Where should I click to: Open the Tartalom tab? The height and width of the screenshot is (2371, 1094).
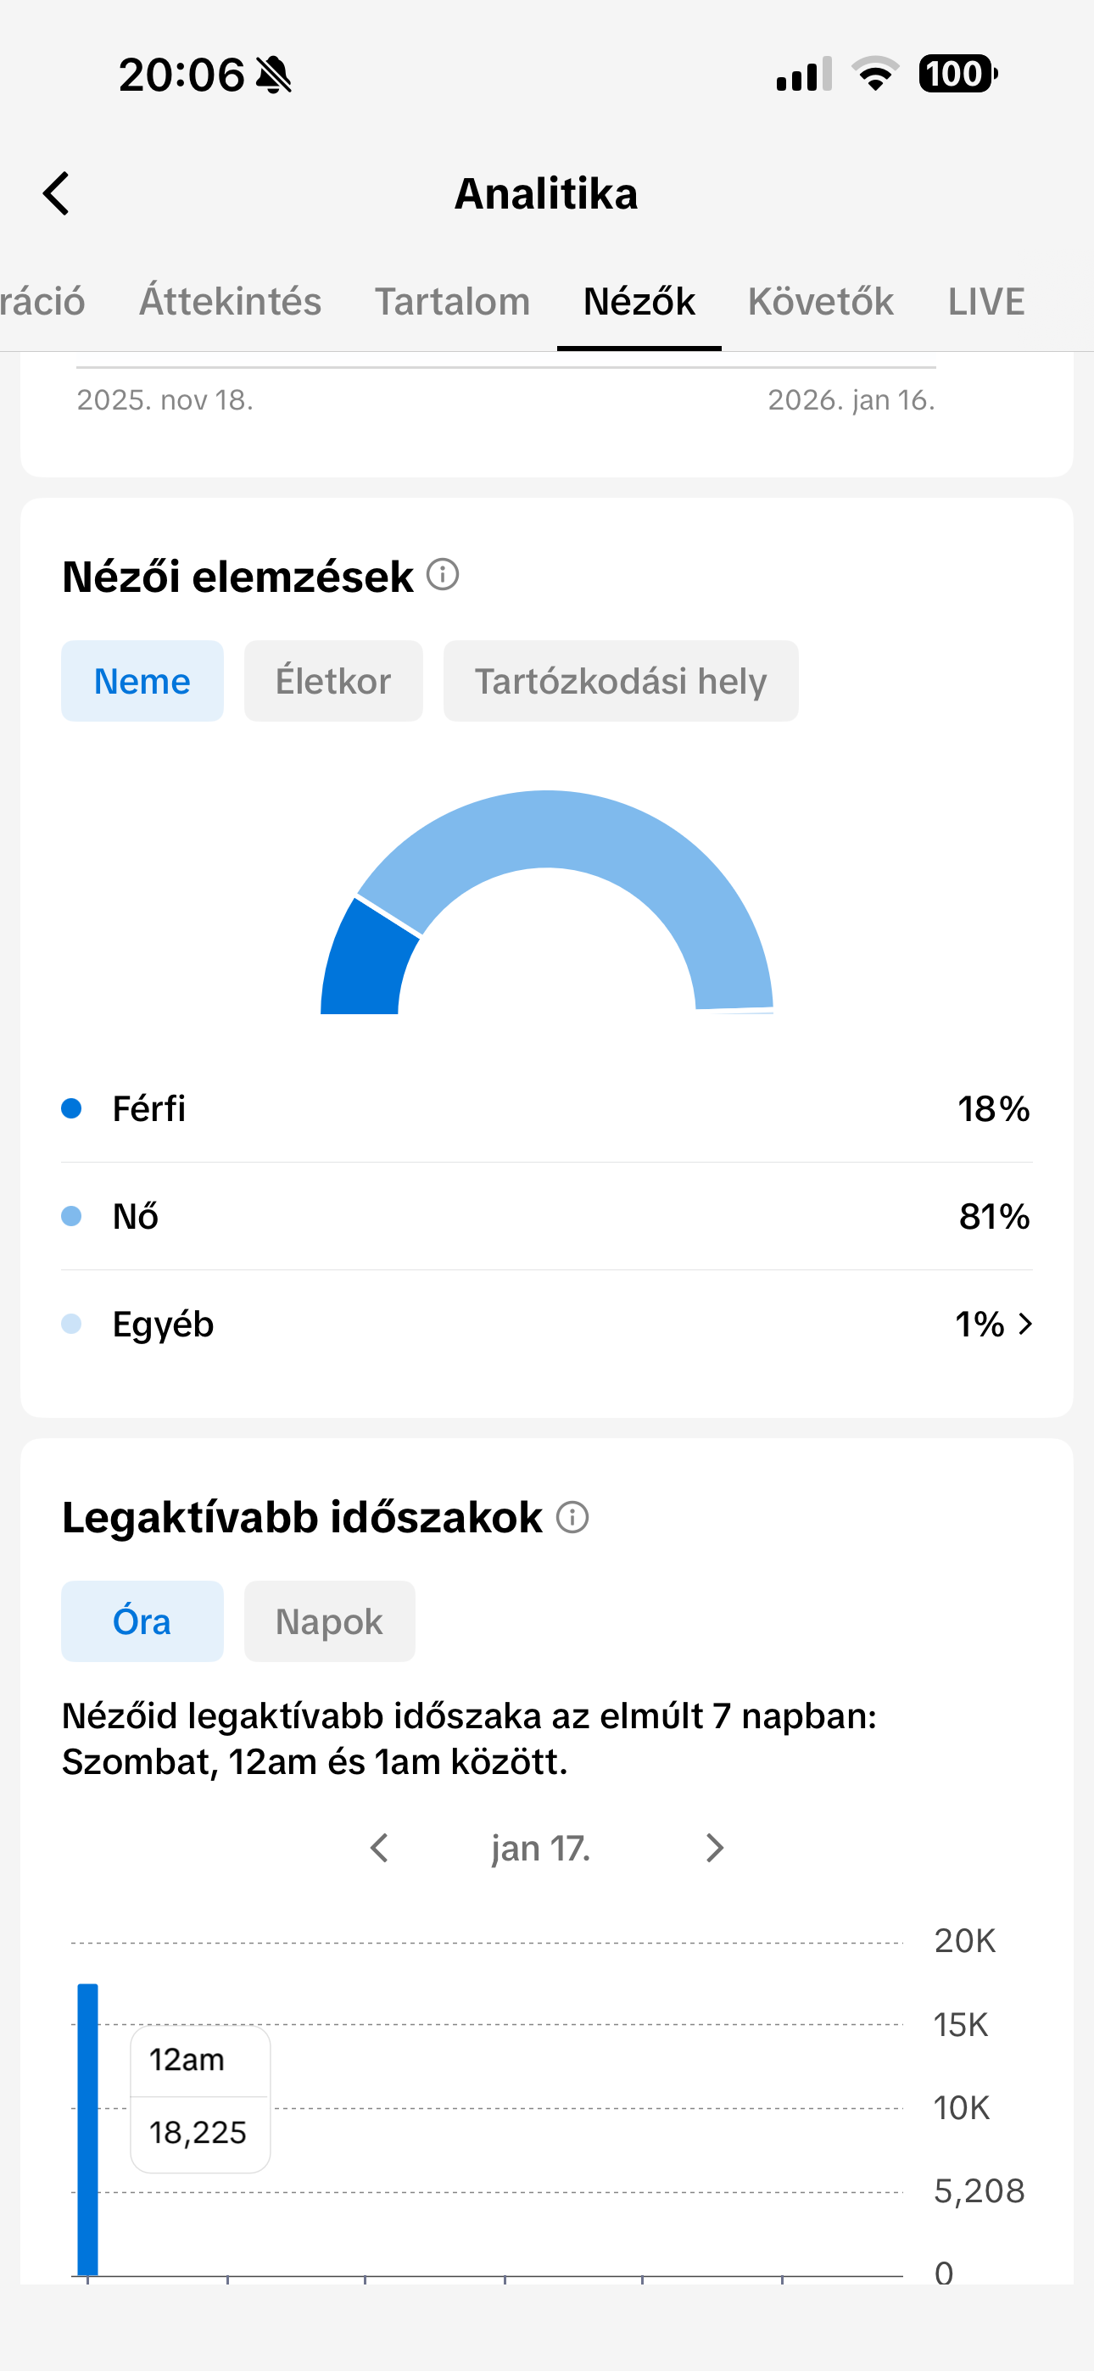(451, 301)
